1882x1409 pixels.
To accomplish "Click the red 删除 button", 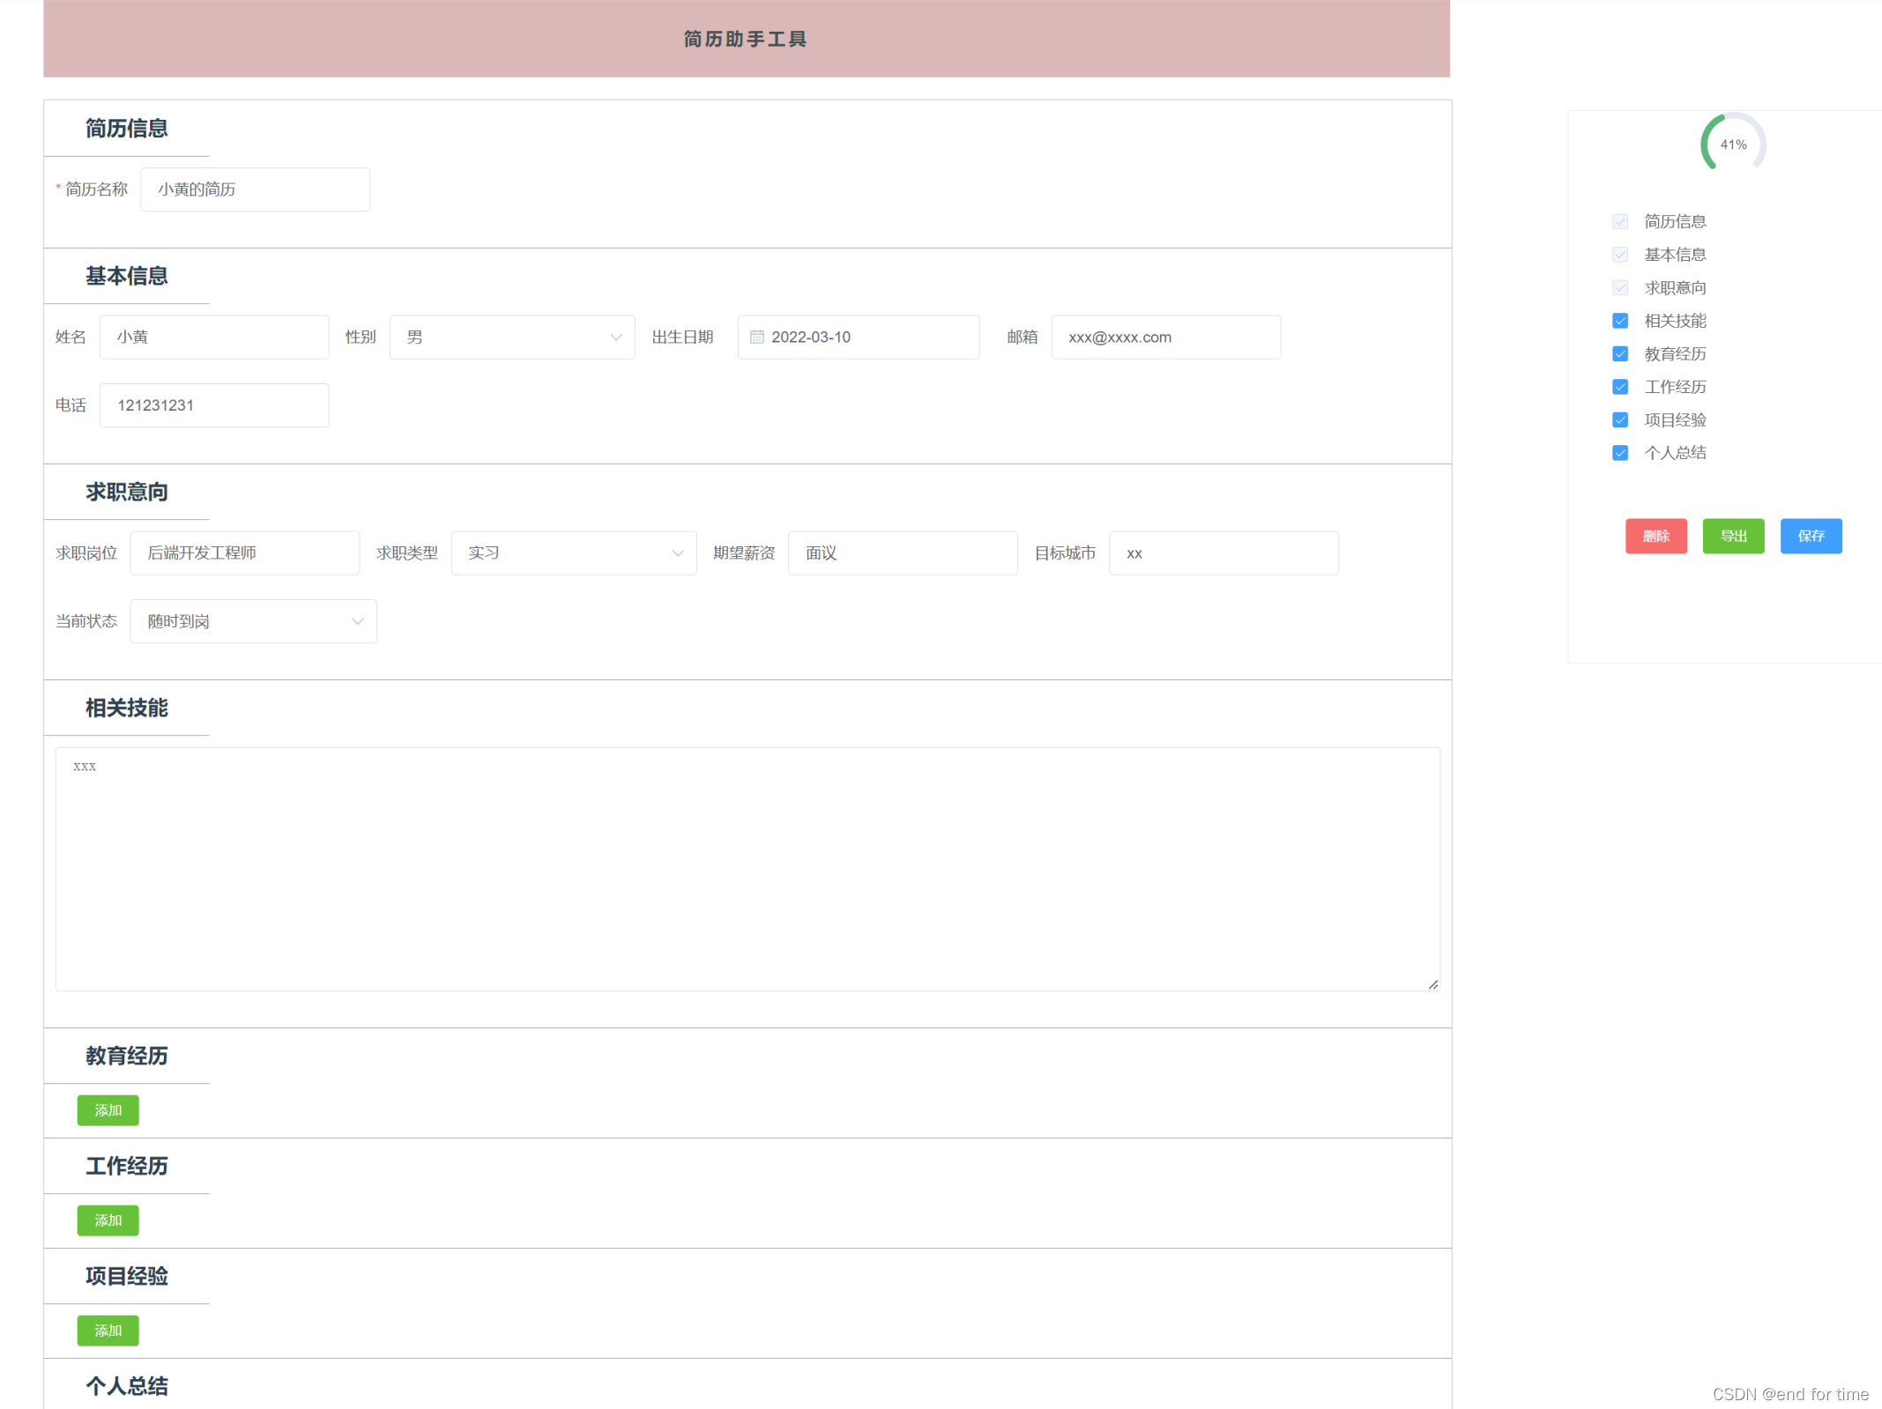I will coord(1655,536).
